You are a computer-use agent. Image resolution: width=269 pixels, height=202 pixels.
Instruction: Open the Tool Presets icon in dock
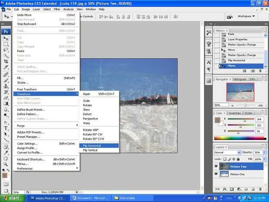point(209,33)
